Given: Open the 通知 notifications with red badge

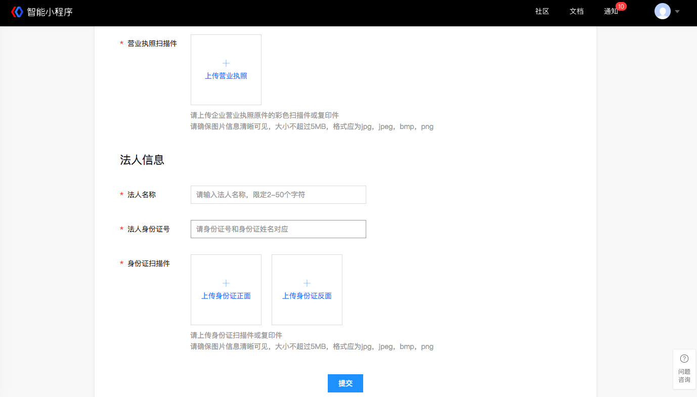Looking at the screenshot, I should (611, 11).
